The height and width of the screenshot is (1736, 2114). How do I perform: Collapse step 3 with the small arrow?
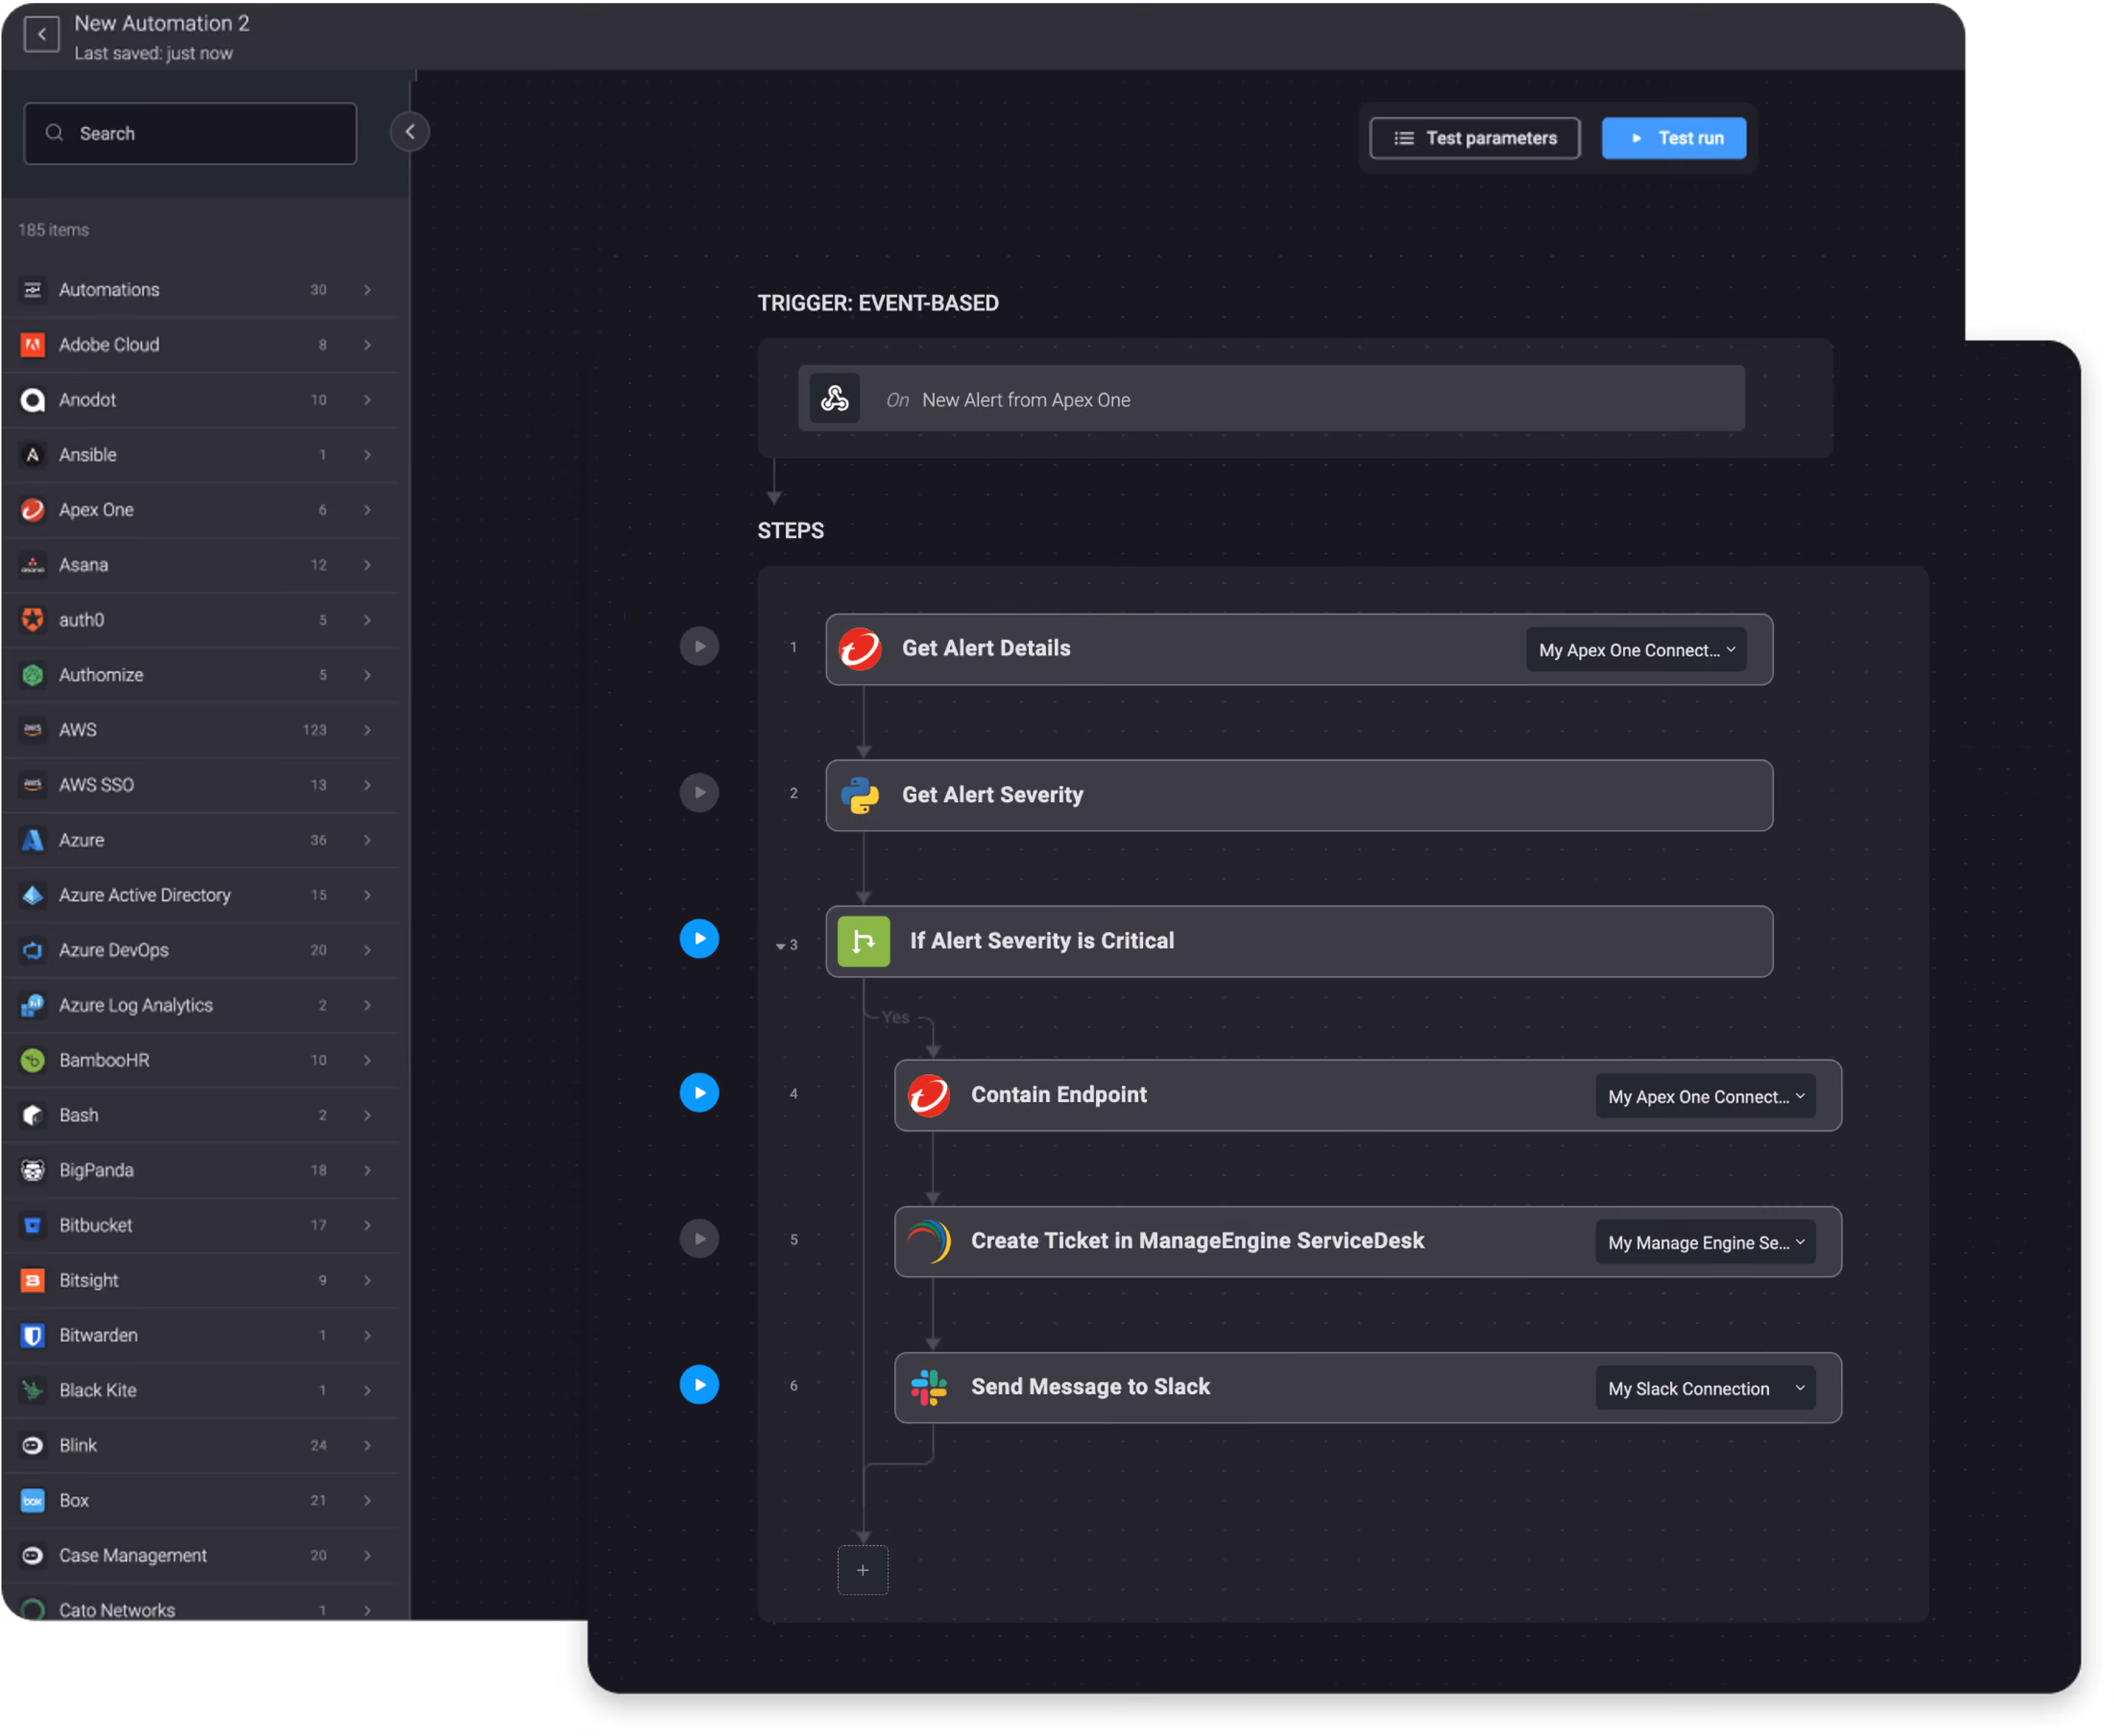click(781, 946)
